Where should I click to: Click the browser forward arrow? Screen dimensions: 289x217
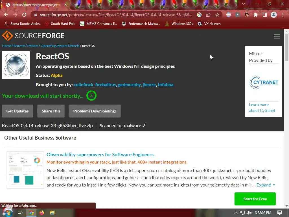click(15, 15)
